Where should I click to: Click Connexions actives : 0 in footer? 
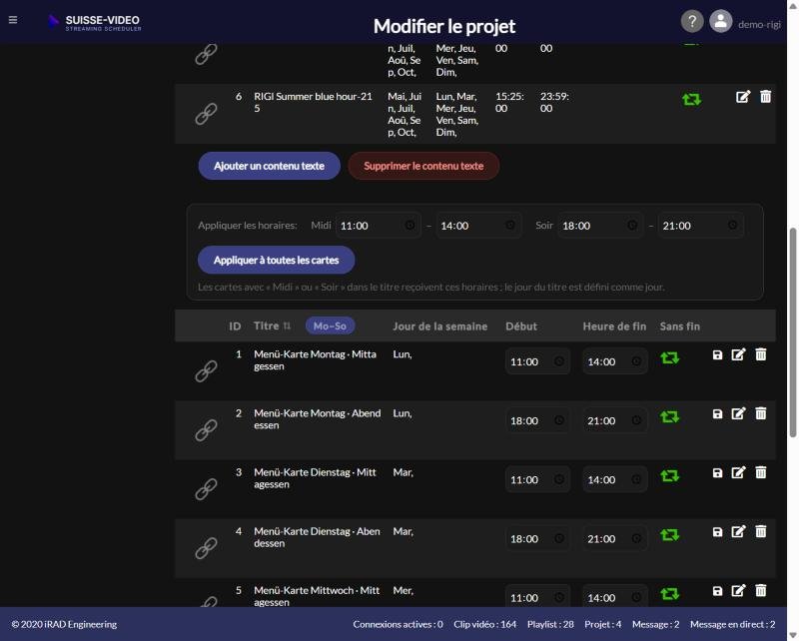point(398,624)
